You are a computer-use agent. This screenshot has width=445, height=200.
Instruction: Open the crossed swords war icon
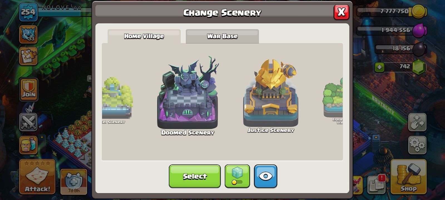point(28,122)
